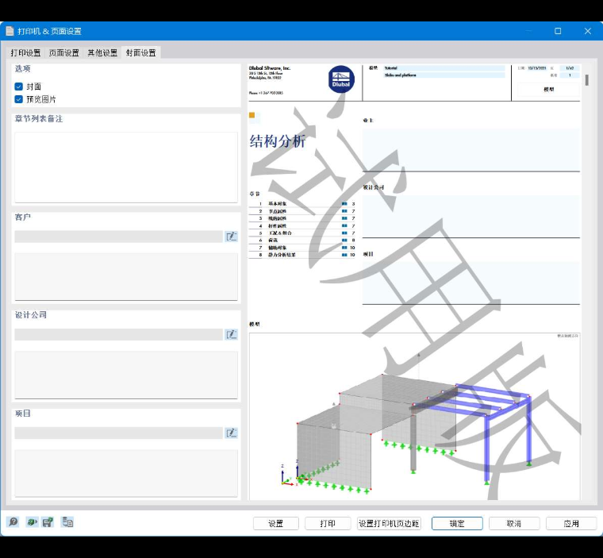Click the 取消 button
603x558 pixels.
click(x=514, y=523)
